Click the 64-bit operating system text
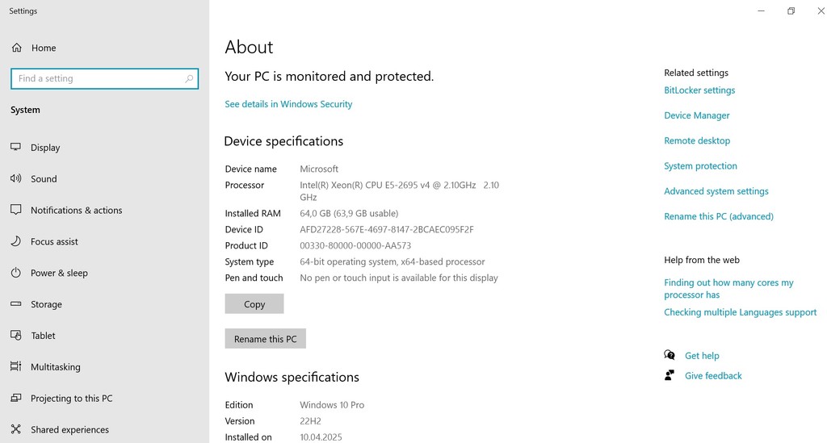Screen dimensions: 827x443 tap(393, 261)
